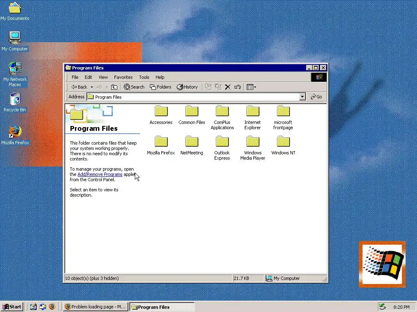Screen dimensions: 417x312
Task: Click the 10 object(s) status text
Action: (92, 278)
